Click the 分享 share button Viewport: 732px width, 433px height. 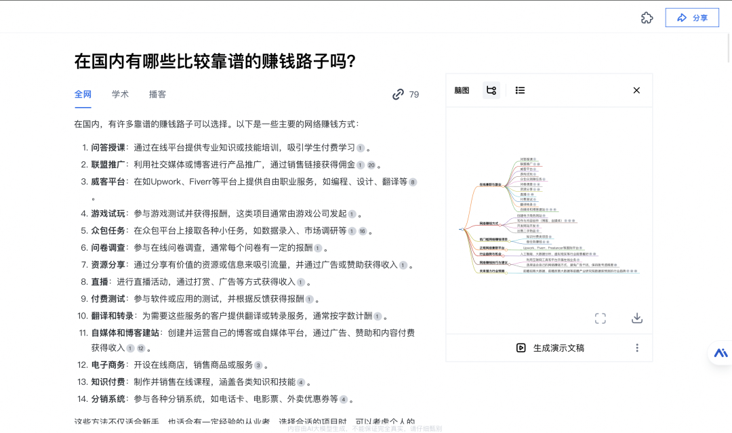[692, 18]
